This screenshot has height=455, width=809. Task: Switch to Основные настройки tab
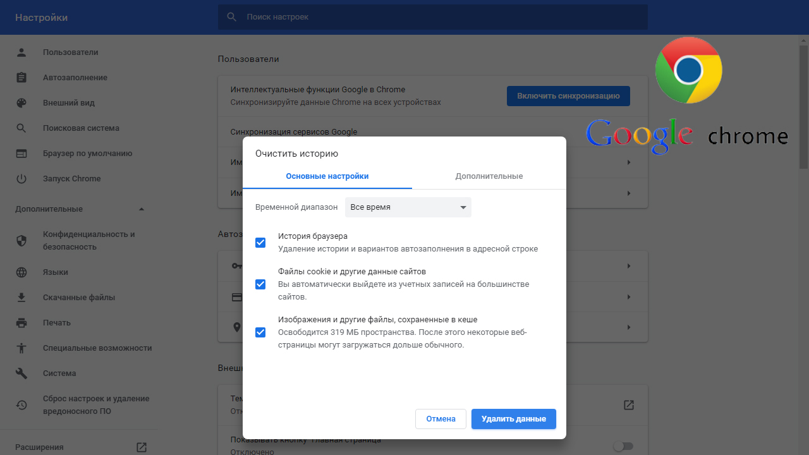[x=327, y=176]
